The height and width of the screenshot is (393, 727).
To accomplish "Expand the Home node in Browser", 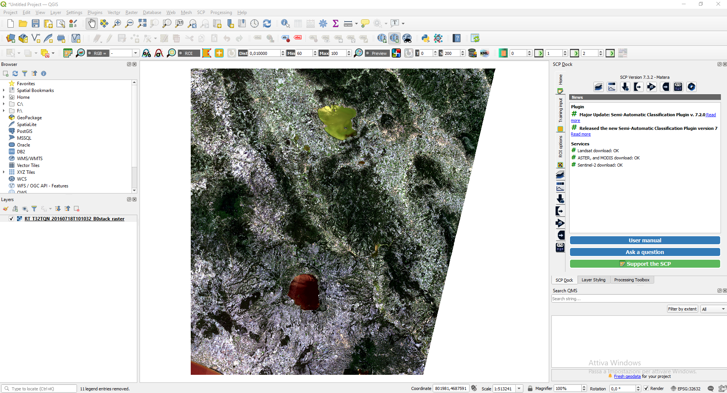I will pos(4,97).
